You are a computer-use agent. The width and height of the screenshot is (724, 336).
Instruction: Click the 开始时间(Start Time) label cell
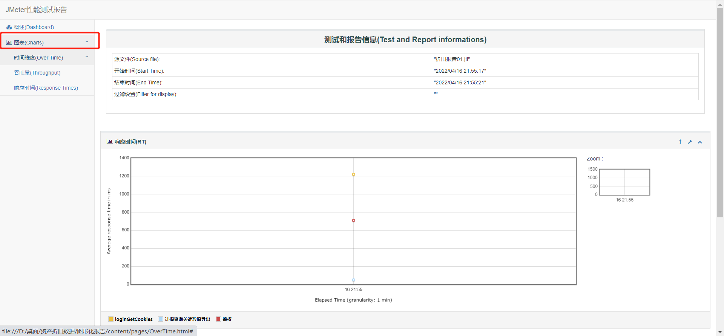coord(272,71)
